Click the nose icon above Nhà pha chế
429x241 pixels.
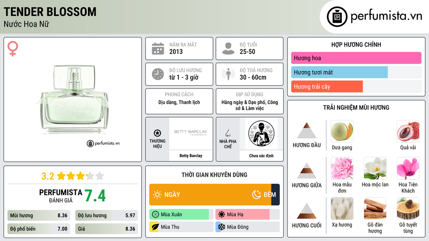227,133
